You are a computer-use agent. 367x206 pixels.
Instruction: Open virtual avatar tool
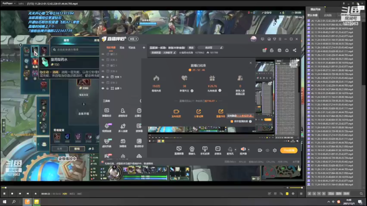click(x=107, y=143)
